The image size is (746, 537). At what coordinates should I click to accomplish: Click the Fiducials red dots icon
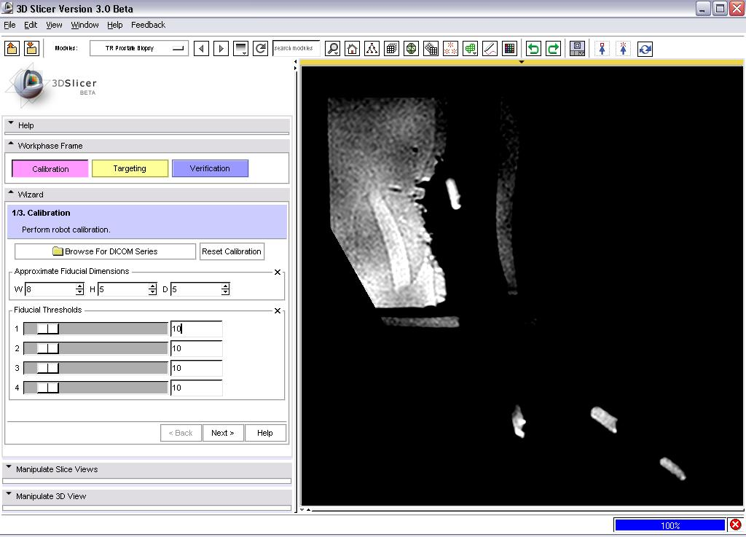[450, 49]
